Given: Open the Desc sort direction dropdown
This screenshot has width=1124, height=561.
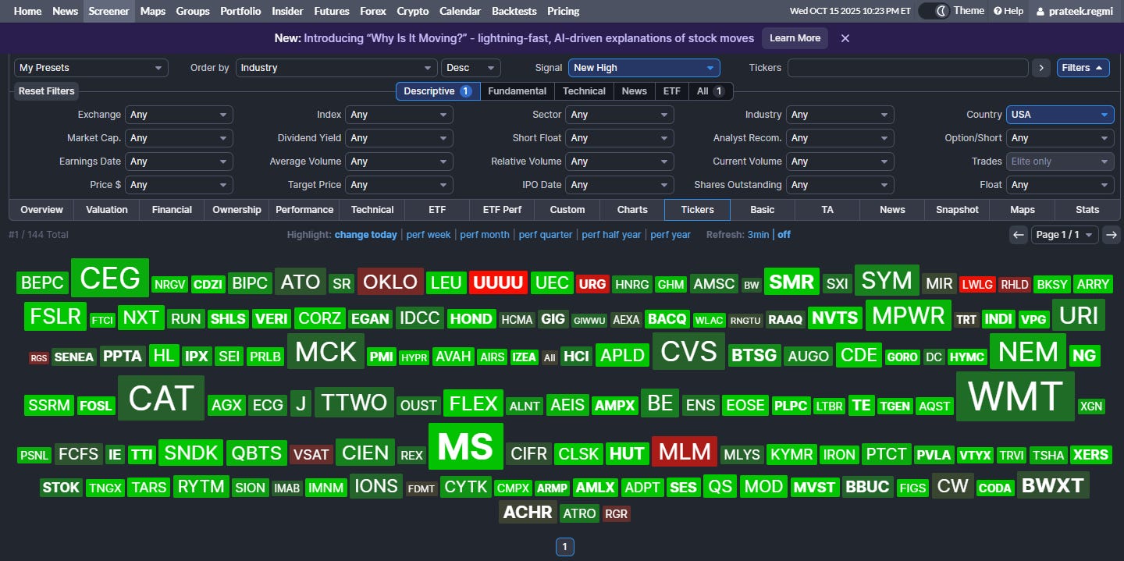Looking at the screenshot, I should pos(471,68).
